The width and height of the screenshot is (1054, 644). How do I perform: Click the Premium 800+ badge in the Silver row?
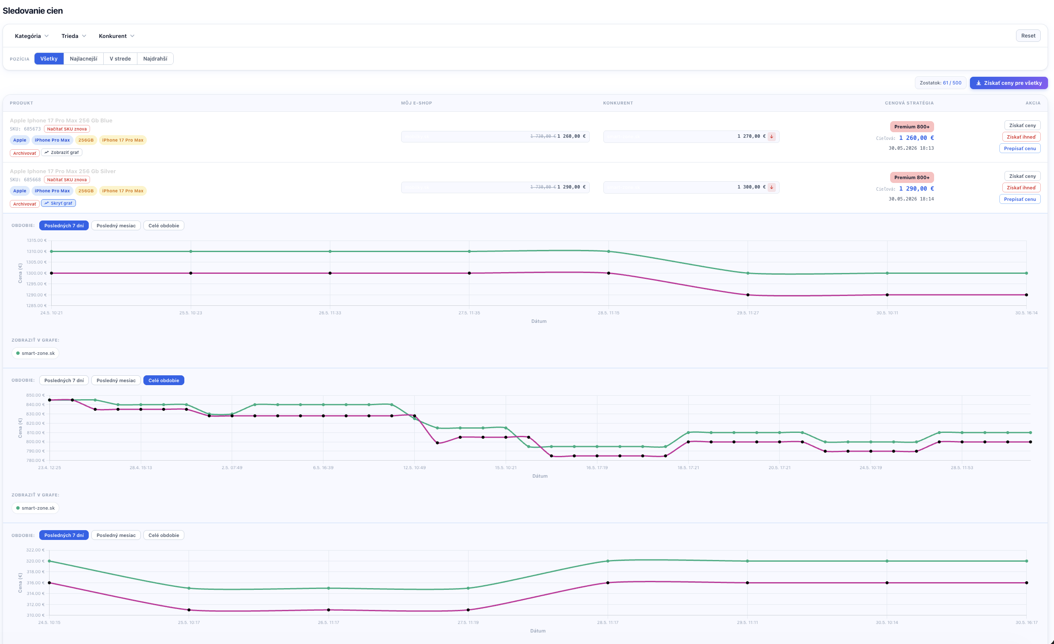click(912, 177)
